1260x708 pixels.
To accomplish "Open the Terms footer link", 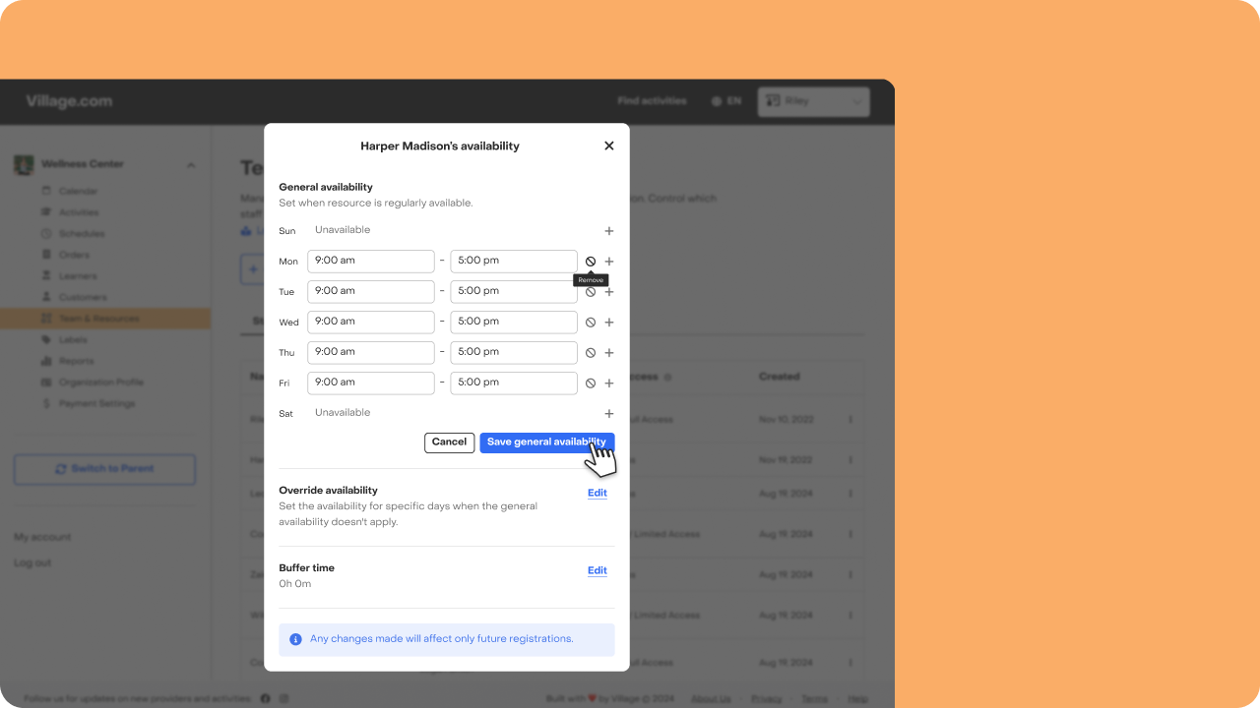I will click(814, 699).
